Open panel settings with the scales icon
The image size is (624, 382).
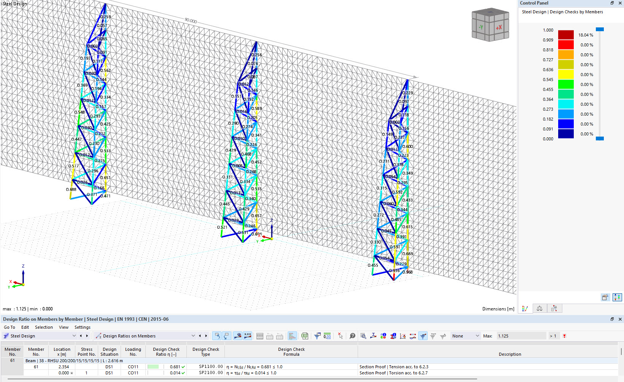pyautogui.click(x=540, y=308)
